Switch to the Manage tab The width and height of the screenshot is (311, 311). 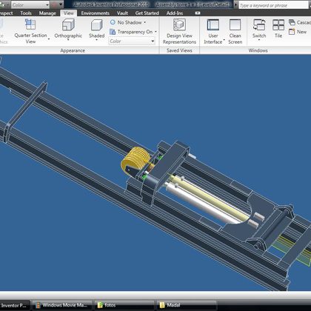tap(47, 13)
